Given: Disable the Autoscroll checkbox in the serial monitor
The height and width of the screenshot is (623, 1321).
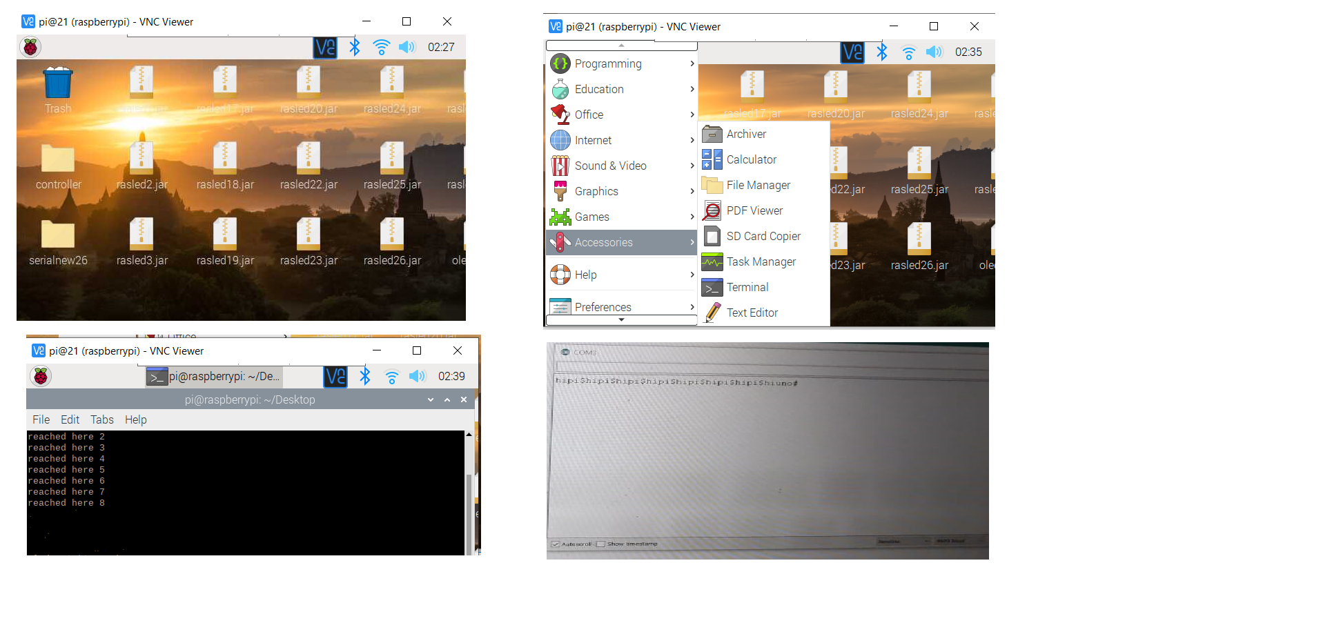Looking at the screenshot, I should (556, 544).
